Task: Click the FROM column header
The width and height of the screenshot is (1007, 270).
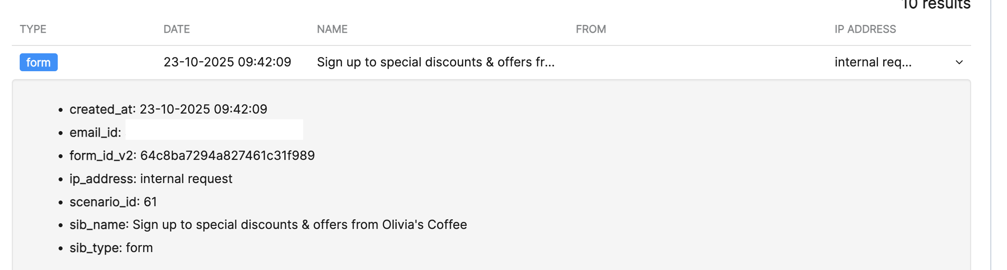Action: point(591,29)
